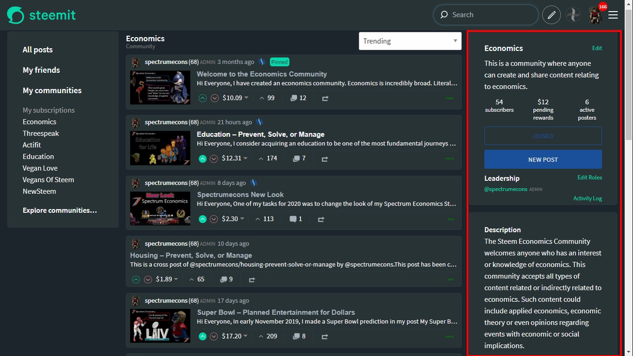Downvote the Housing – Prevent, Solve, or Manage post
The image size is (633, 356).
pyautogui.click(x=148, y=280)
